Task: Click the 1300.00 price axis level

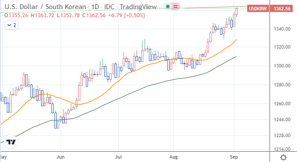Action: pyautogui.click(x=282, y=66)
